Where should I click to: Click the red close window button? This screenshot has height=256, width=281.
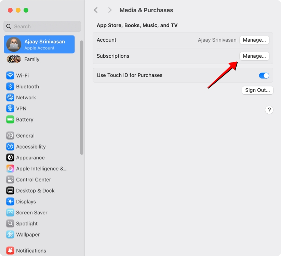(x=10, y=10)
